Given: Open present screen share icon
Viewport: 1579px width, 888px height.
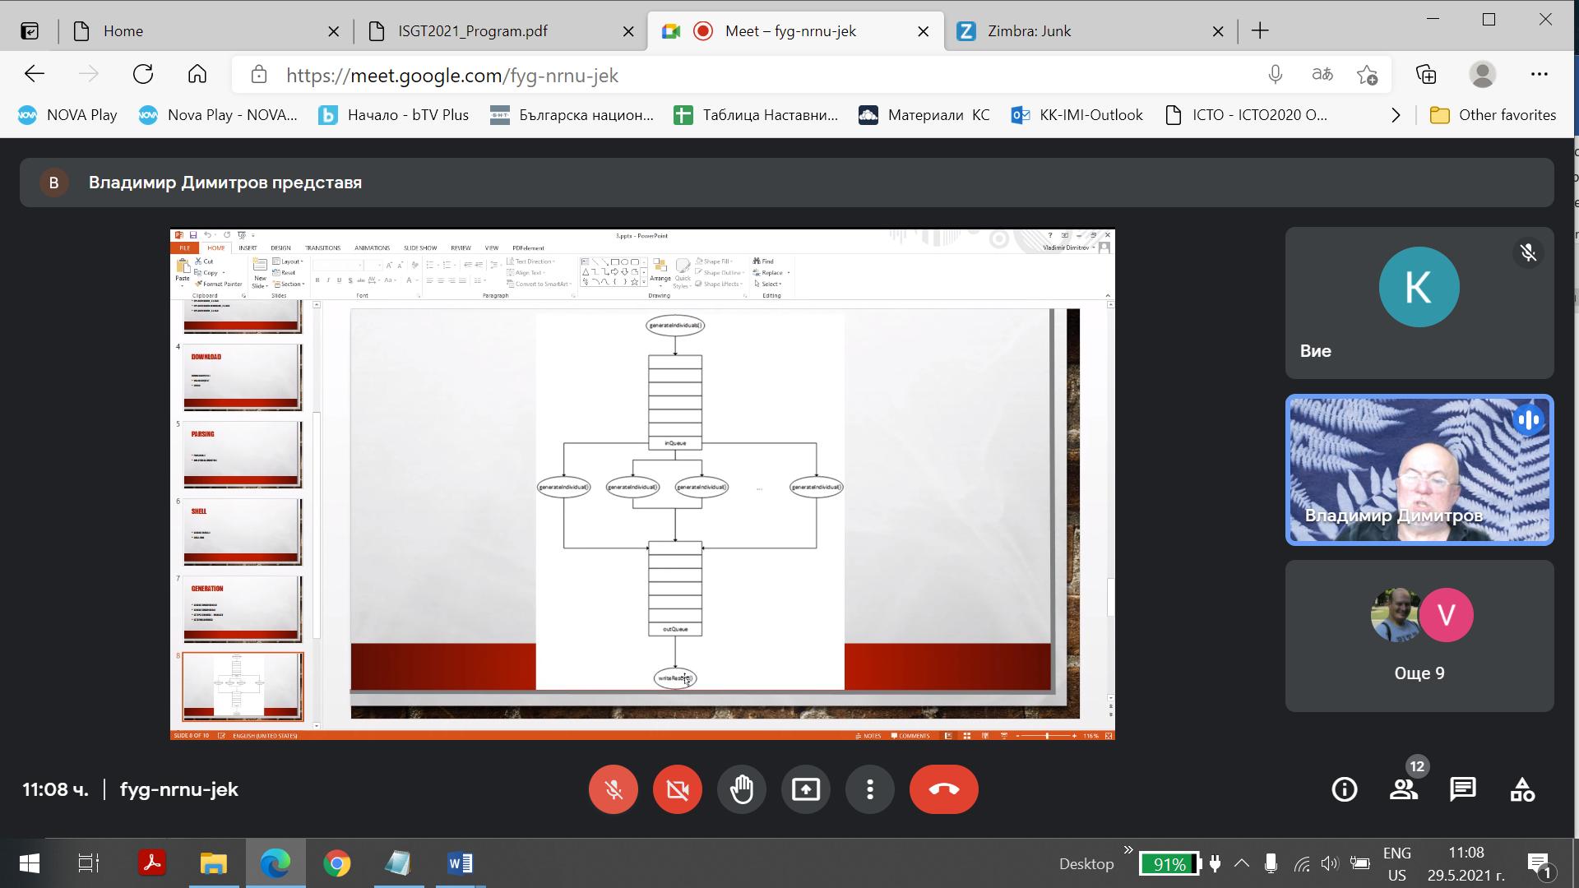Looking at the screenshot, I should pyautogui.click(x=806, y=789).
